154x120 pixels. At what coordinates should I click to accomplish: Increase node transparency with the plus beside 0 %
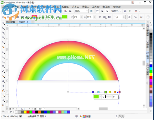[x=81, y=17]
